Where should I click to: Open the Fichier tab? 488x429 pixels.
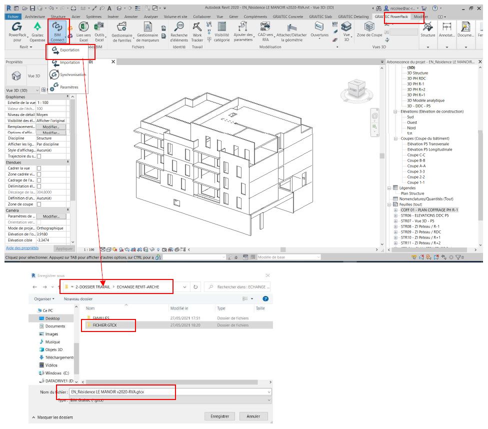[x=13, y=16]
